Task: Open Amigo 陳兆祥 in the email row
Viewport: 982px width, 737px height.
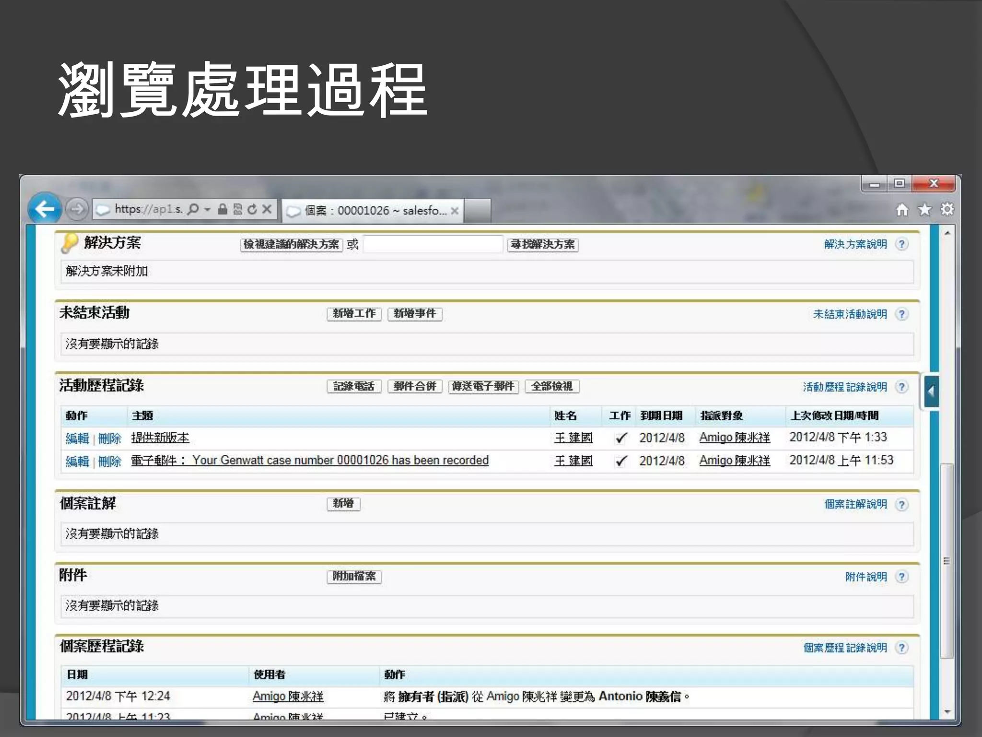Action: (735, 461)
